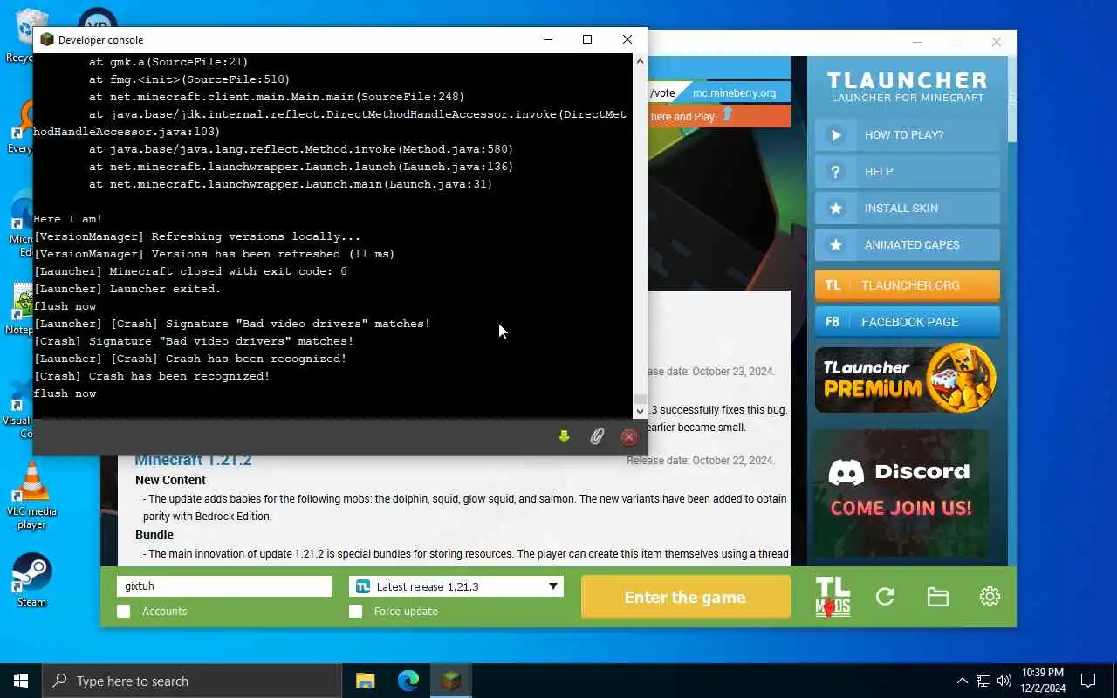This screenshot has height=698, width=1117.
Task: Toggle the Accounts checkbox
Action: (124, 612)
